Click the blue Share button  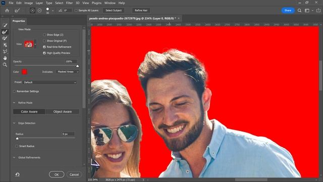288,10
